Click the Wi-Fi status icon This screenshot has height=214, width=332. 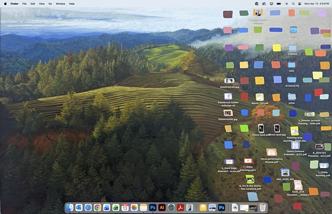[287, 4]
